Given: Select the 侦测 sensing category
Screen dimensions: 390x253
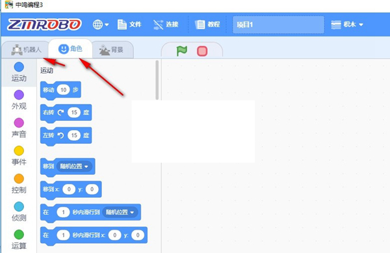Looking at the screenshot, I should [19, 211].
